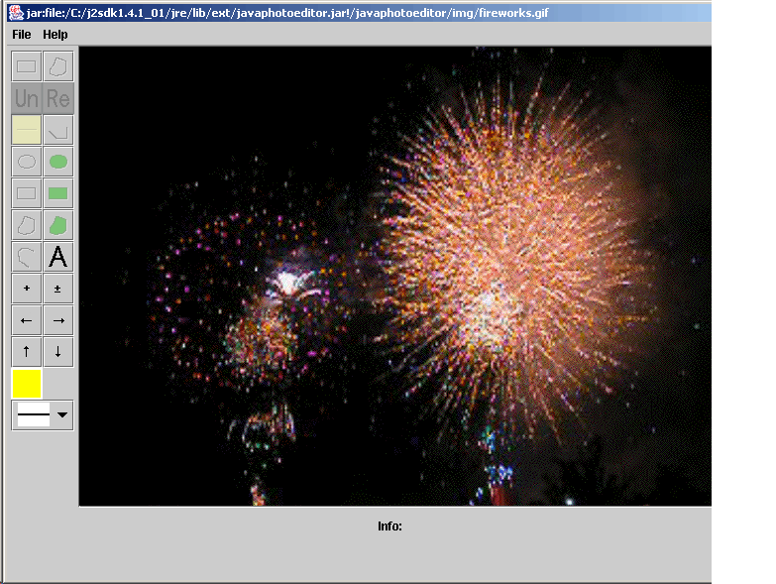The width and height of the screenshot is (776, 584).
Task: Click the plus button
Action: point(26,289)
